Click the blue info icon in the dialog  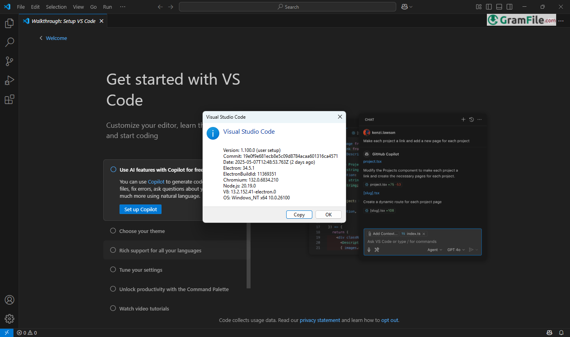tap(213, 133)
